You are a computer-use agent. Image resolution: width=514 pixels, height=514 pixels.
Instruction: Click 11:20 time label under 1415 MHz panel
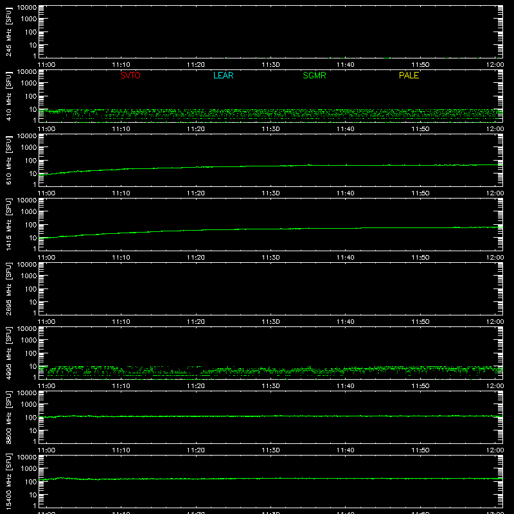click(x=196, y=258)
